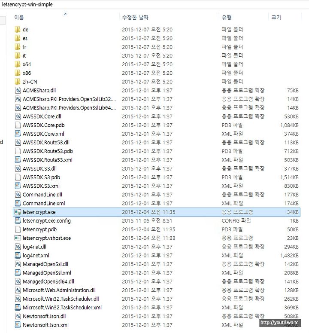Image resolution: width=309 pixels, height=333 pixels.
Task: Select the zh-CN folder icon
Action: click(x=18, y=82)
